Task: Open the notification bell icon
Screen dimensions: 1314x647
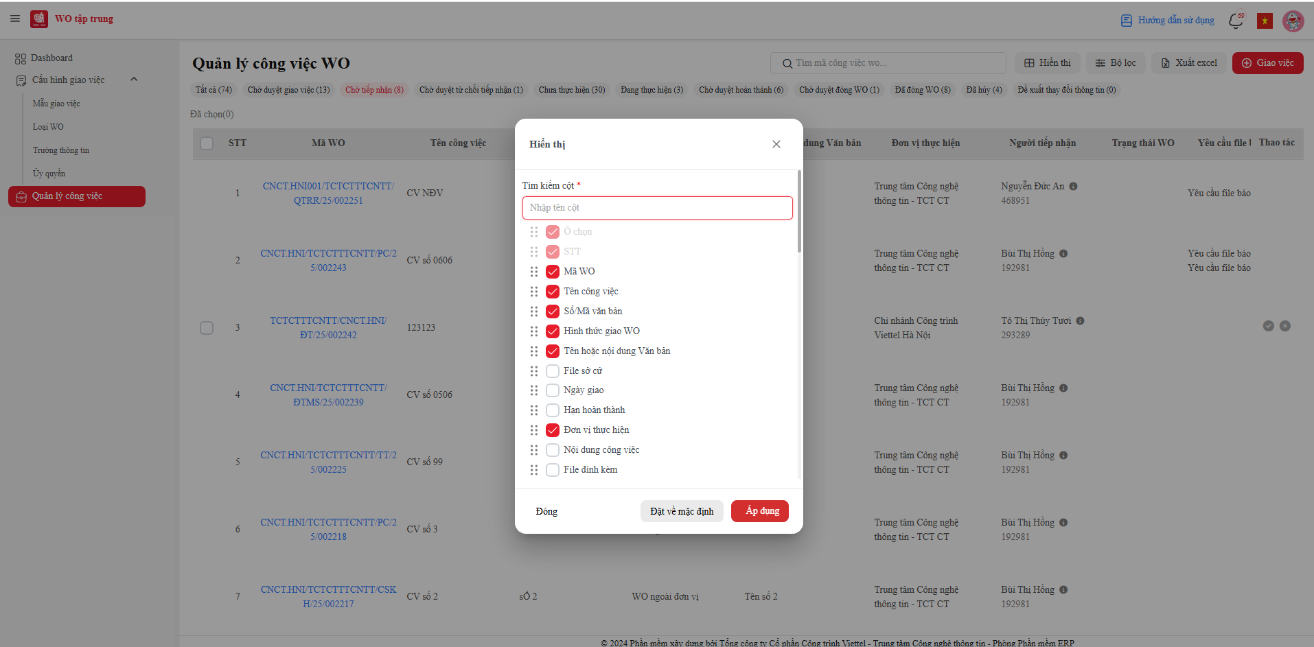Action: (x=1236, y=21)
